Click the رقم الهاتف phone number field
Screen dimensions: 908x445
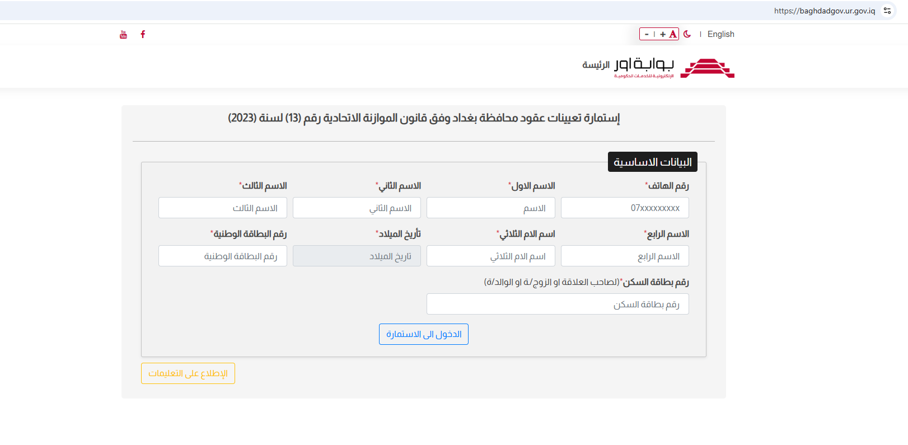pyautogui.click(x=625, y=208)
